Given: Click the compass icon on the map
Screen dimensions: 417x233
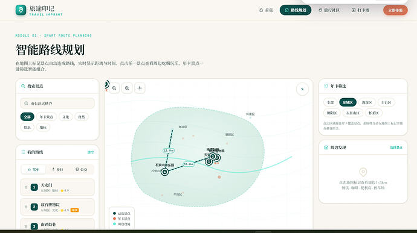Looking at the screenshot, I should click(302, 89).
